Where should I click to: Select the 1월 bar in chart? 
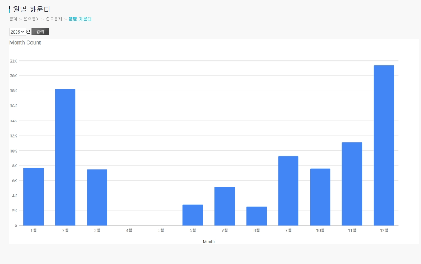(34, 197)
